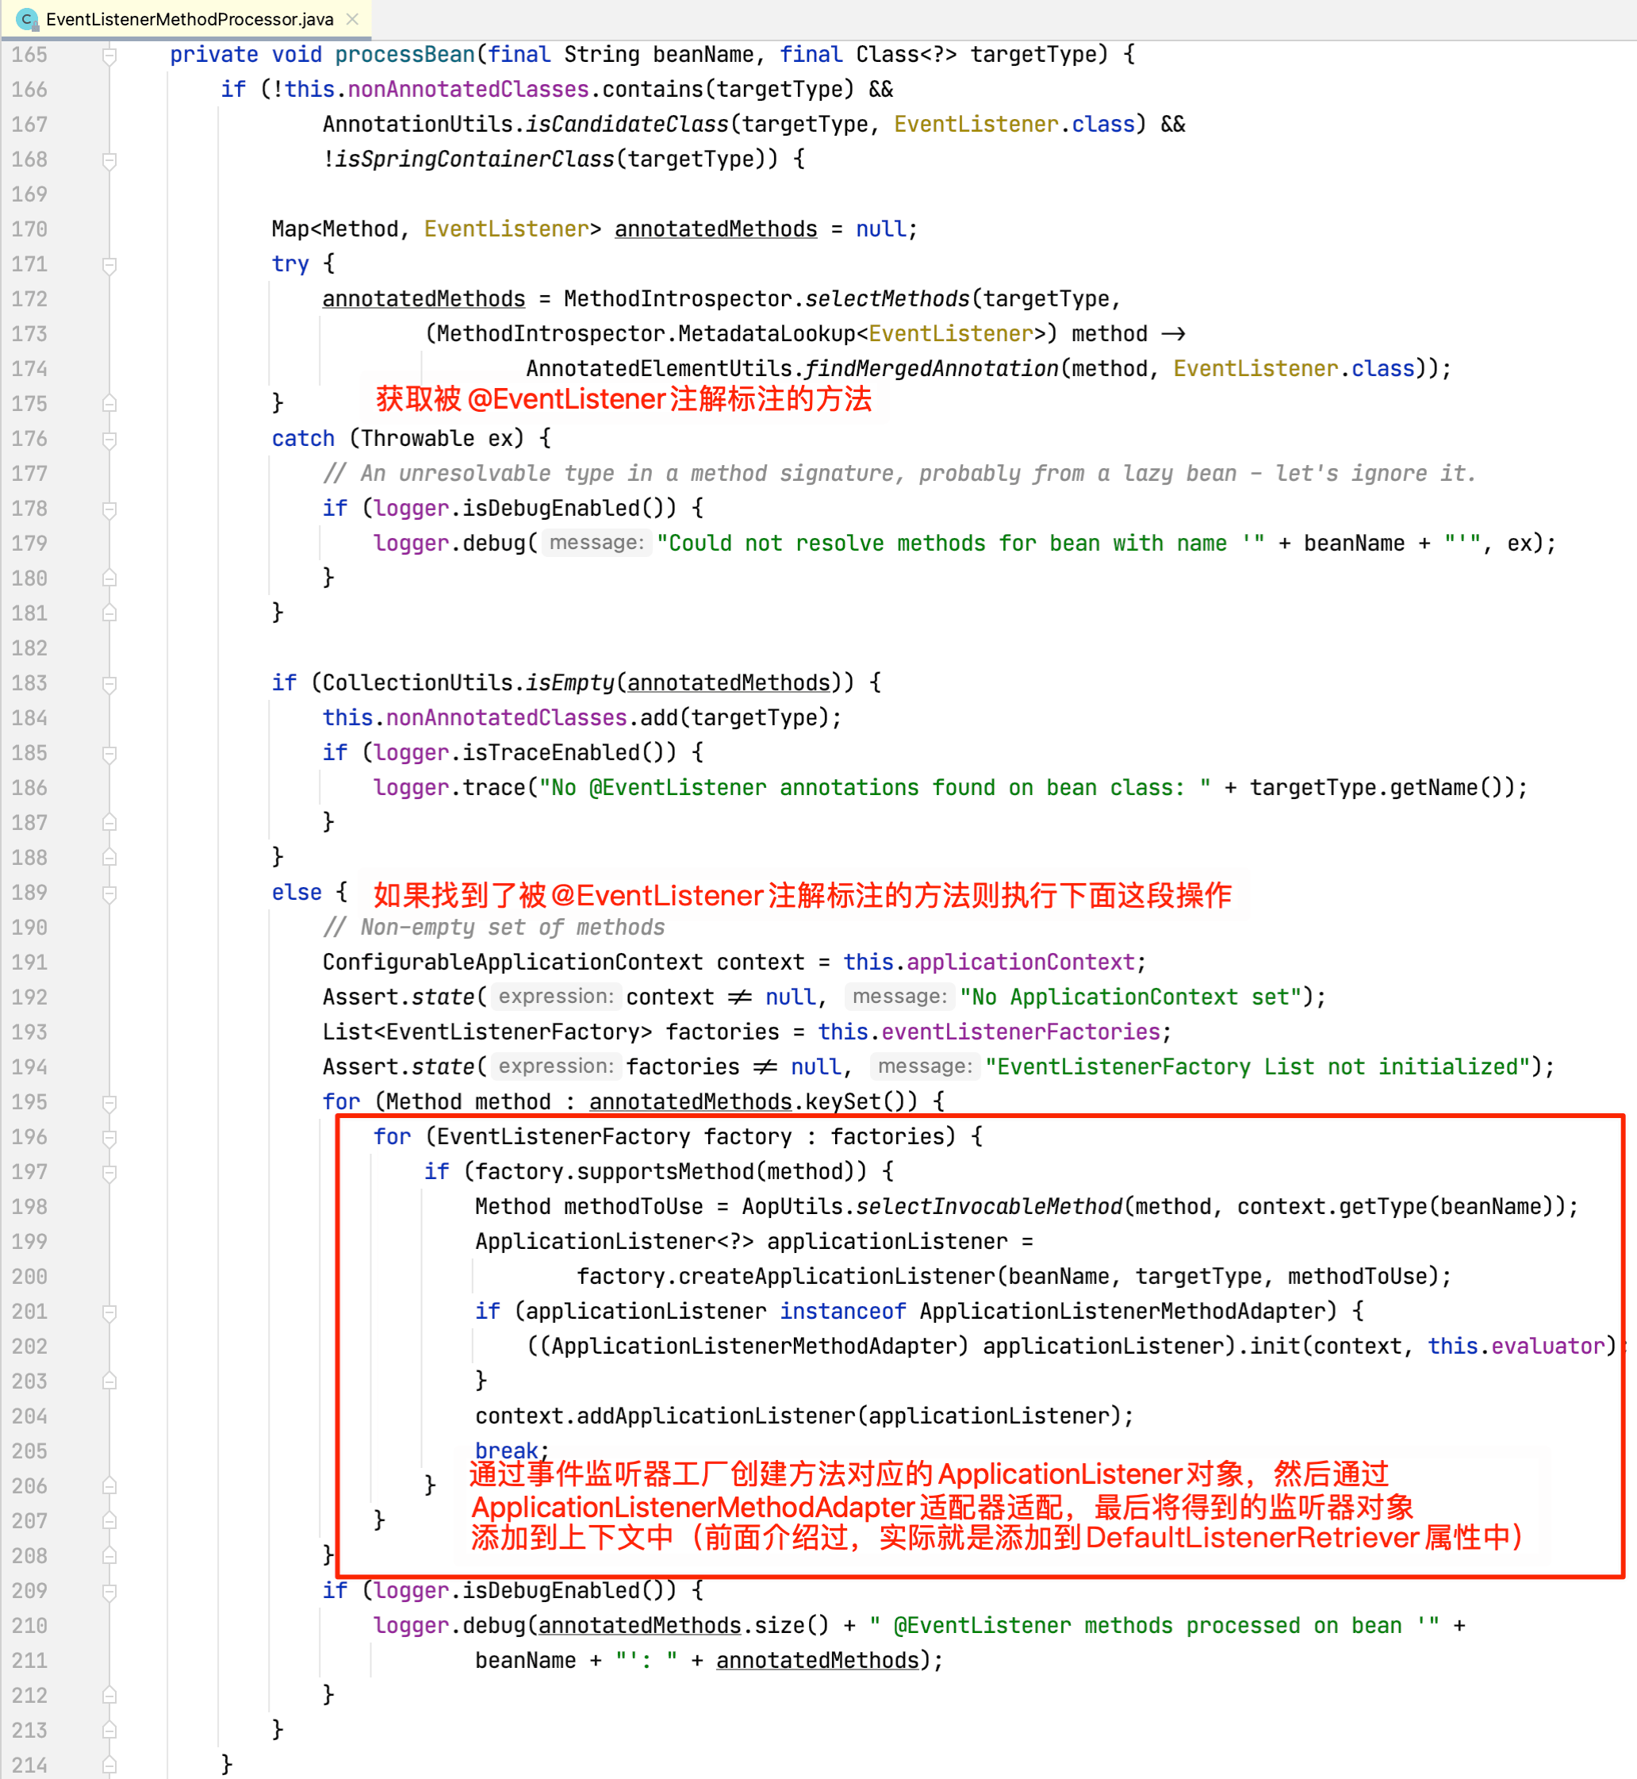This screenshot has width=1637, height=1779.
Task: Click the underlined annotatedMethods variable on line 170
Action: pos(715,229)
